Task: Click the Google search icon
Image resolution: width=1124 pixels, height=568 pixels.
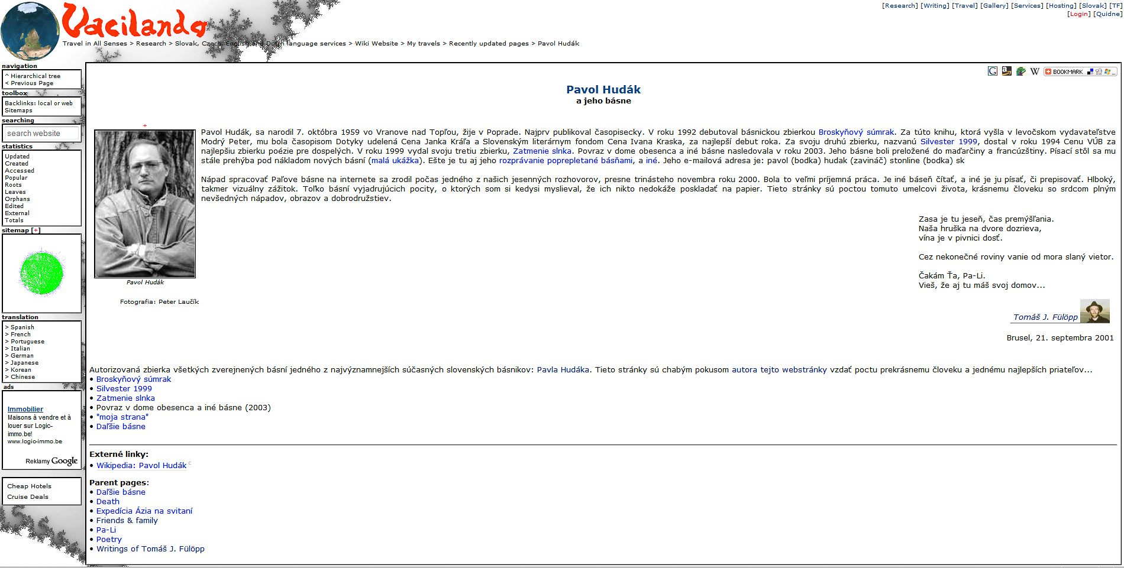Action: coord(993,72)
